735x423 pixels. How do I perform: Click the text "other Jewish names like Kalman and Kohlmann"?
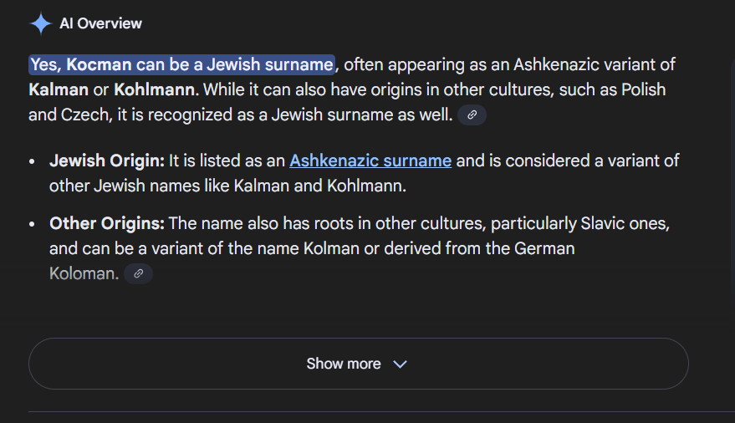pos(227,186)
